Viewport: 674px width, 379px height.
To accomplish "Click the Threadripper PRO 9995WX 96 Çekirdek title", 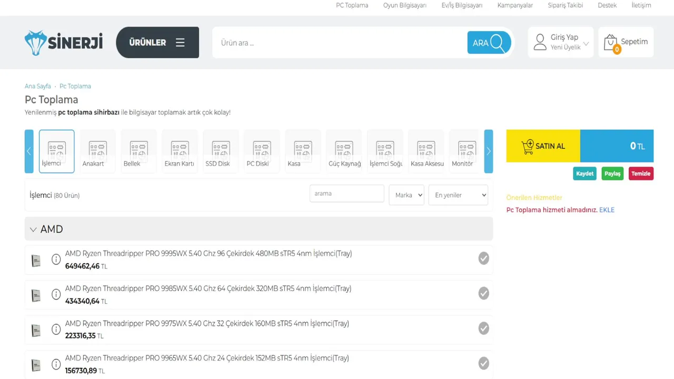I will (x=209, y=254).
